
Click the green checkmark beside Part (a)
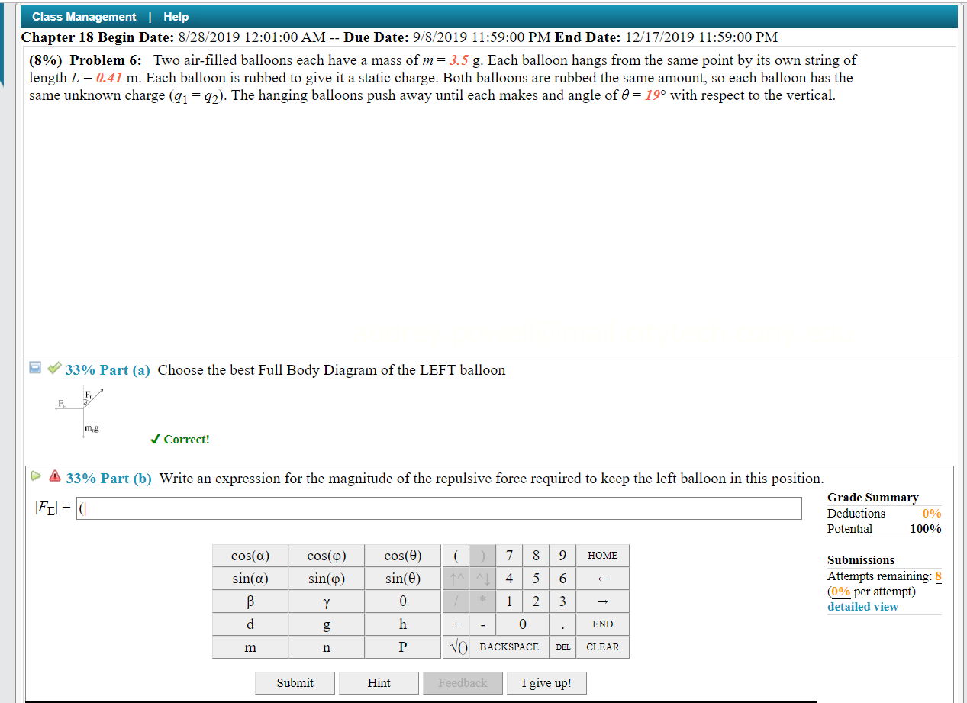pos(53,369)
